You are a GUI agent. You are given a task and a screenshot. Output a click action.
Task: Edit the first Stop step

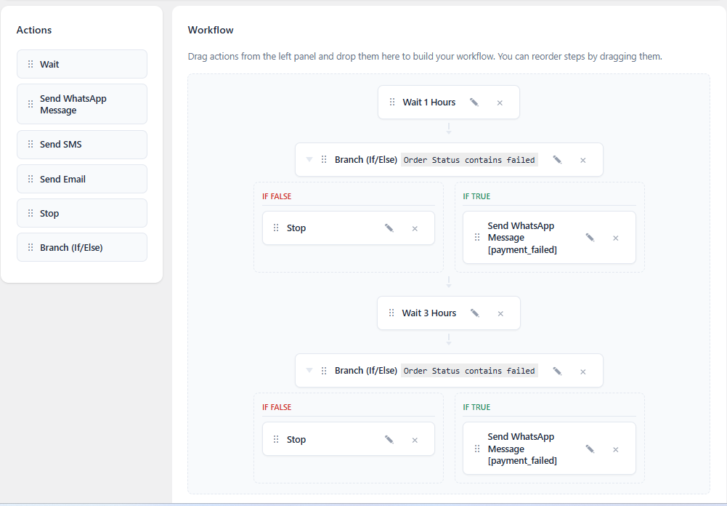point(389,228)
